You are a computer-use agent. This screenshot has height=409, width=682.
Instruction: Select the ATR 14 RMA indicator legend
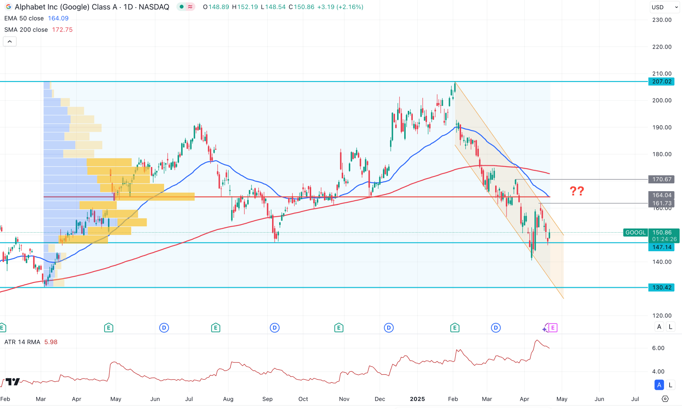coord(22,342)
